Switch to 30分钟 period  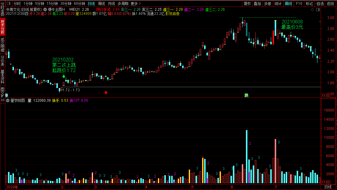66,4
